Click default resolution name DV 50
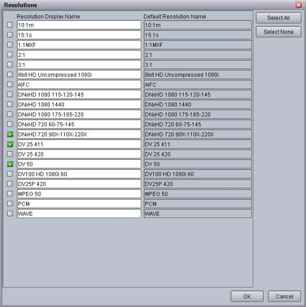306x307 pixels. [198, 164]
